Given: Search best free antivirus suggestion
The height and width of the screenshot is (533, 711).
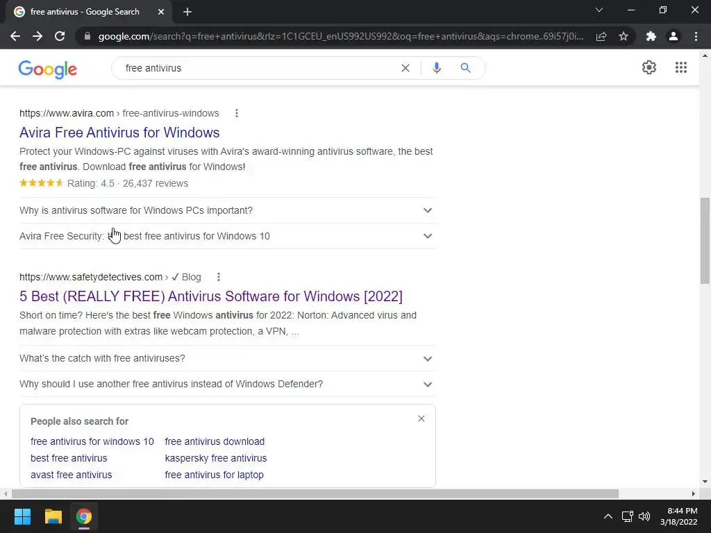Looking at the screenshot, I should tap(69, 458).
